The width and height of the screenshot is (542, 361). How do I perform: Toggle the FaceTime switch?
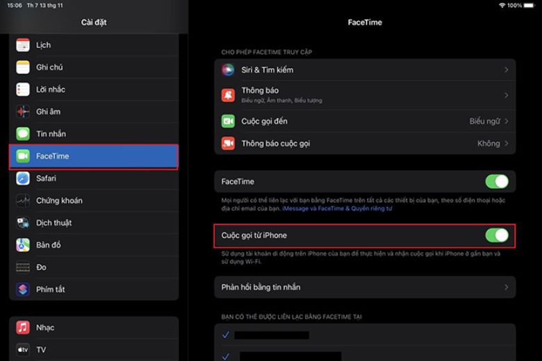(x=497, y=181)
